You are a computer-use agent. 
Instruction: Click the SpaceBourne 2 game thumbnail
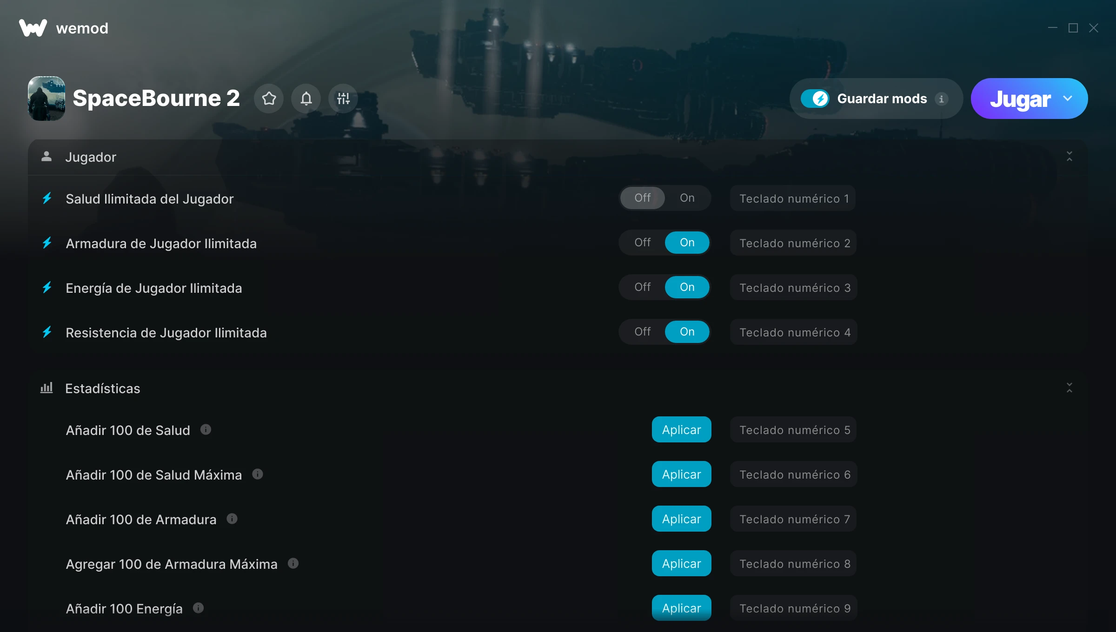[x=46, y=99]
